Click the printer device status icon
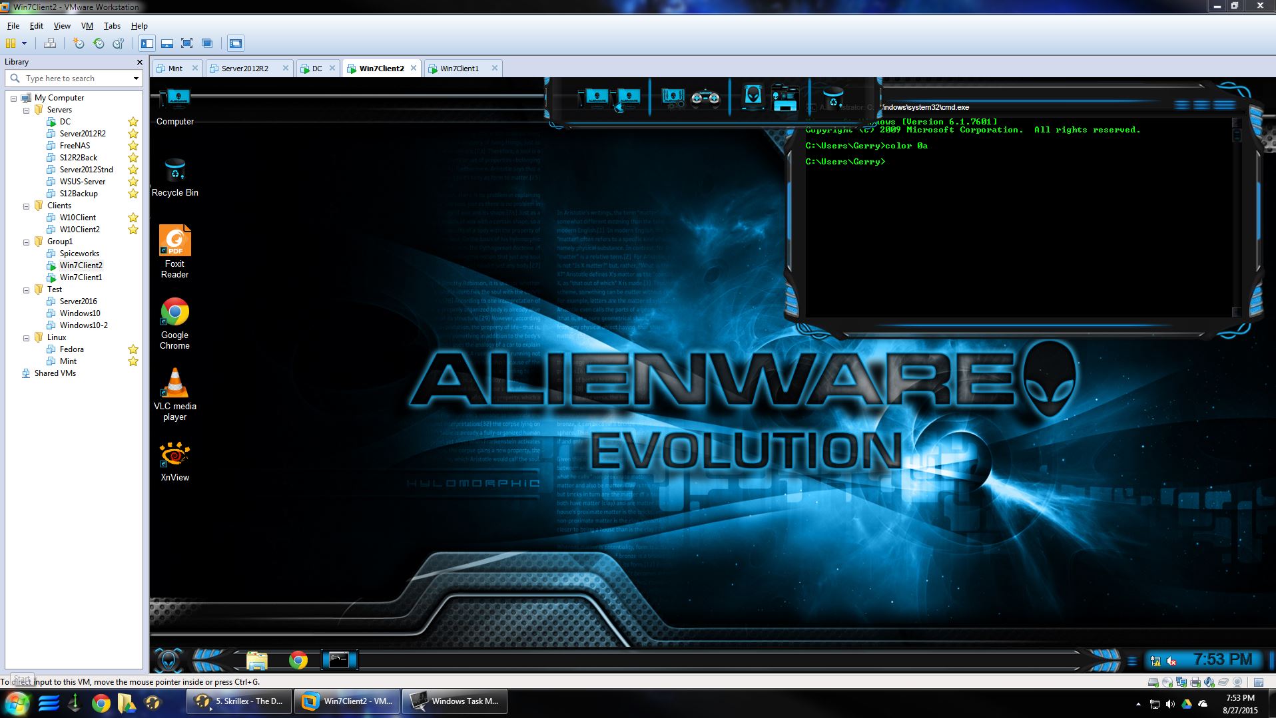This screenshot has height=718, width=1276. (1195, 682)
